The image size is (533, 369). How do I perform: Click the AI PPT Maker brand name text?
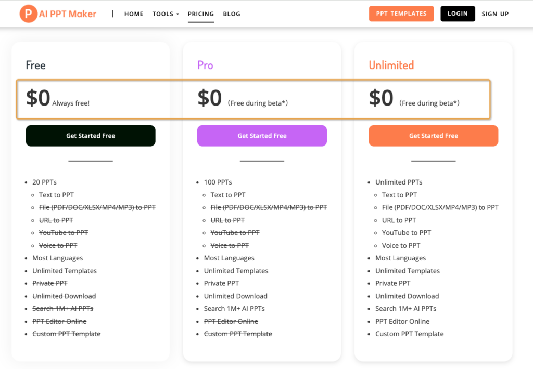(x=68, y=14)
